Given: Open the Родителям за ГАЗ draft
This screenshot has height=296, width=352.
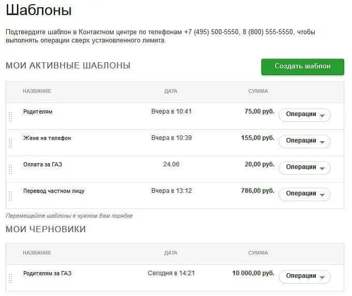Looking at the screenshot, I should click(47, 273).
